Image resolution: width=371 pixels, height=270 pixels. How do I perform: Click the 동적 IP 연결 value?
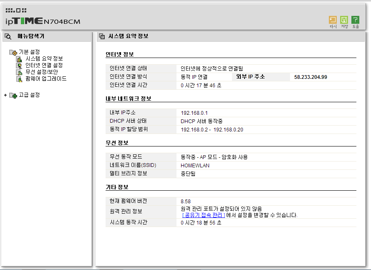tap(194, 77)
